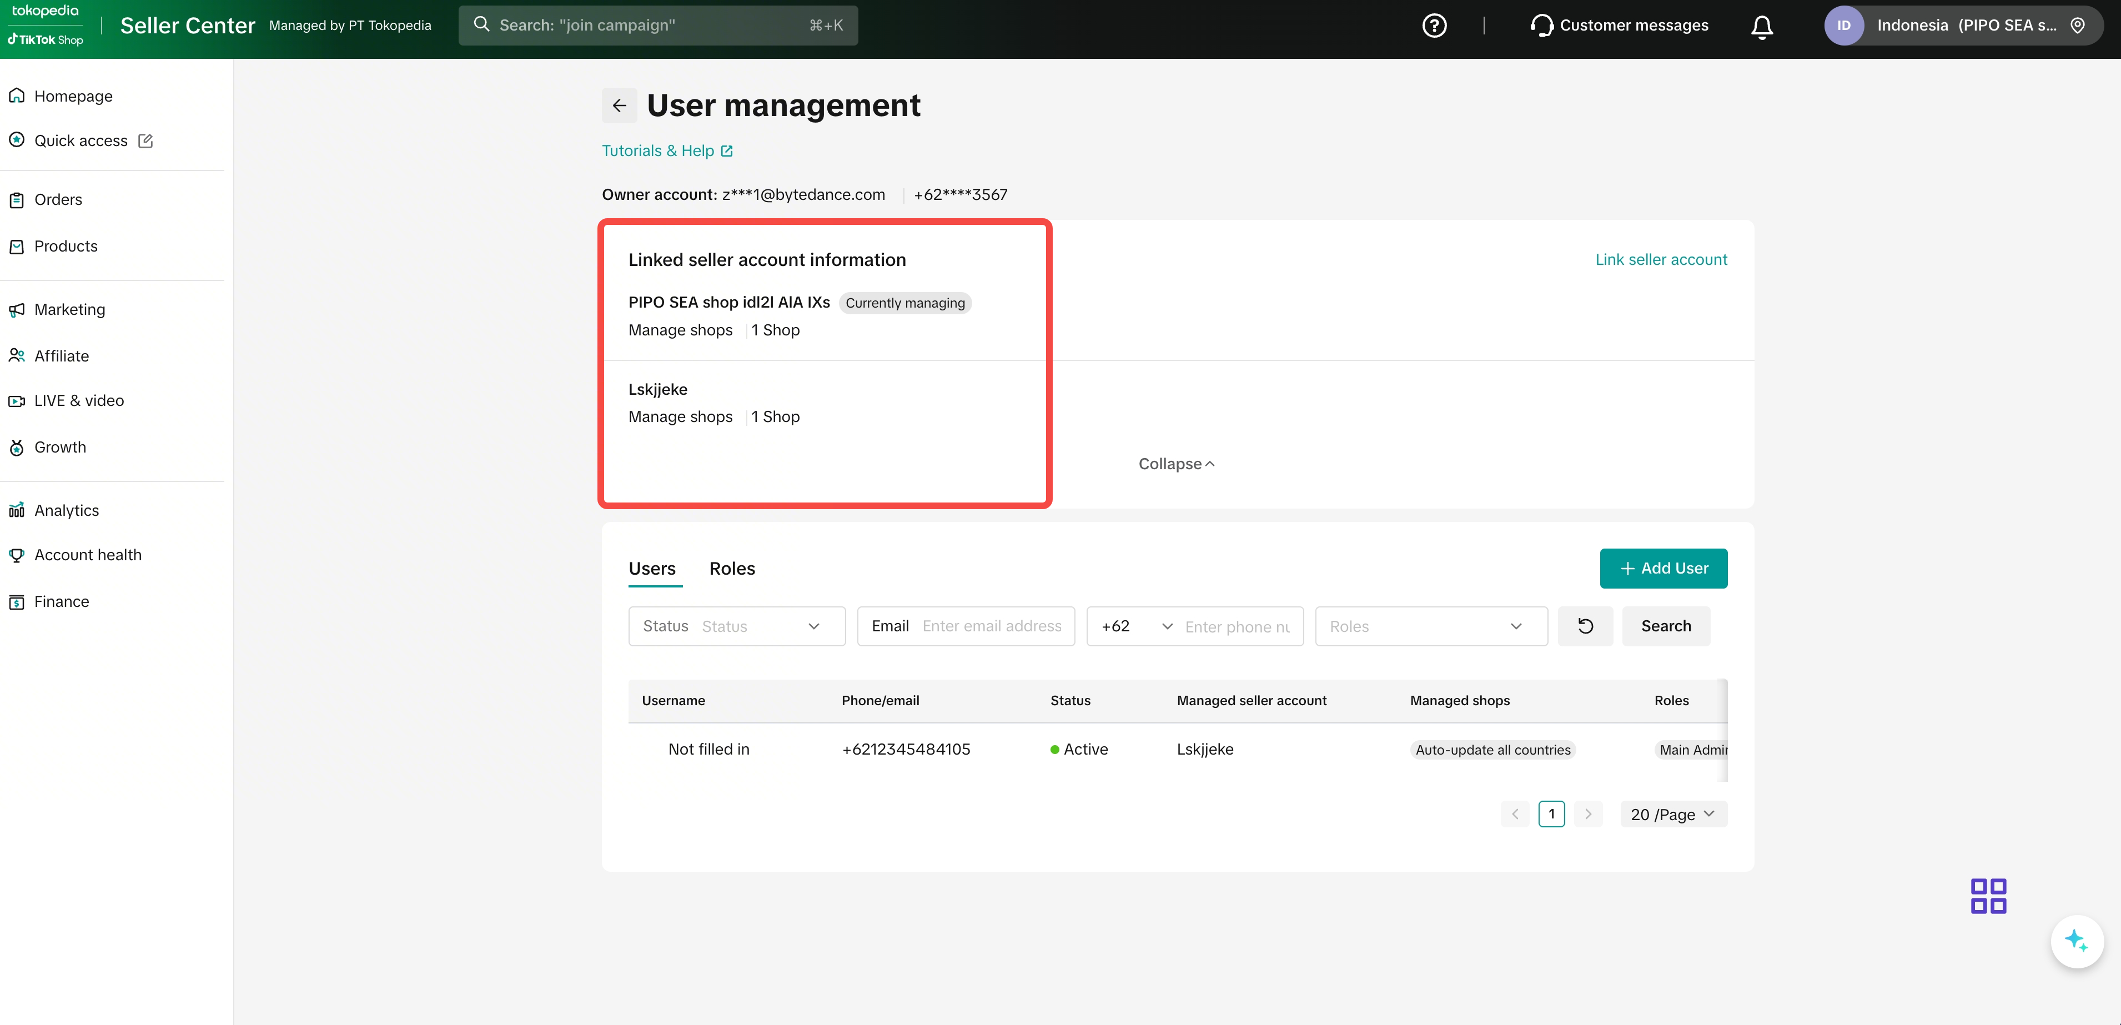Click the Email address input field
The width and height of the screenshot is (2121, 1025).
click(x=991, y=626)
